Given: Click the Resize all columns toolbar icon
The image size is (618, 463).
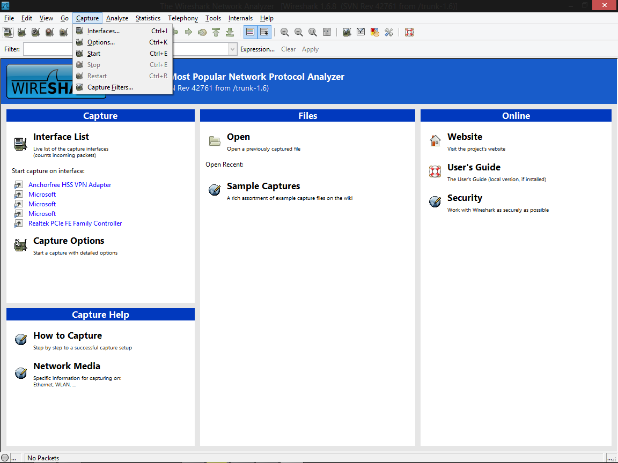Looking at the screenshot, I should [327, 32].
